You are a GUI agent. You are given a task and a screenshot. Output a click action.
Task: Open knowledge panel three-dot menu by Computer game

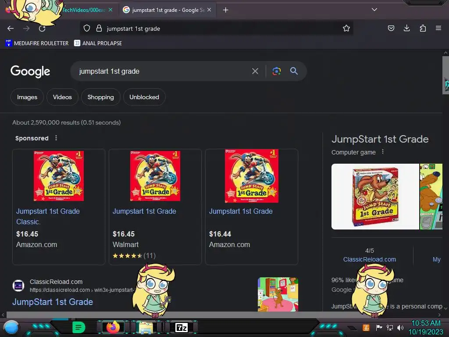coord(382,151)
